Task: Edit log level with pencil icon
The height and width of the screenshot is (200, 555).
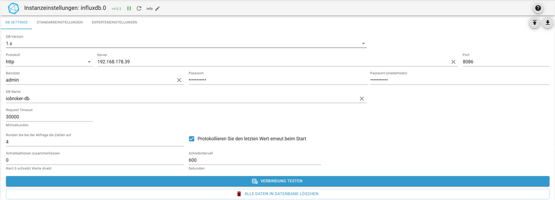Action: 157,8
